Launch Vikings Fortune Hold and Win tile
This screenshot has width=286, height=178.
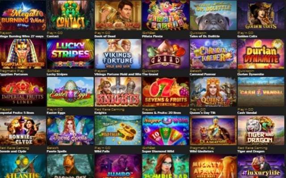pyautogui.click(x=118, y=54)
